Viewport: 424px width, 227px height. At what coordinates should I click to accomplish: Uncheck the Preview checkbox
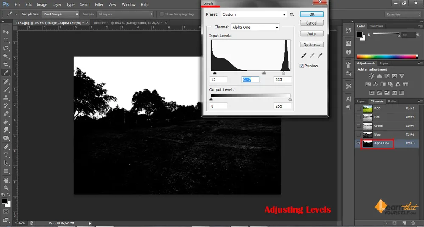coord(302,66)
